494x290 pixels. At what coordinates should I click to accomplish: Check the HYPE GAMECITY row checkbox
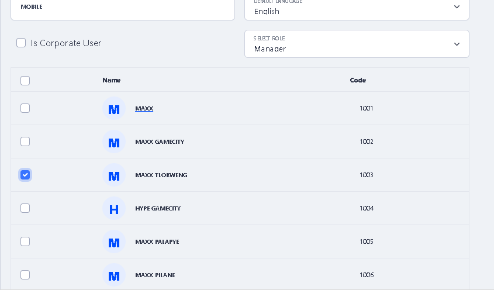(x=25, y=208)
